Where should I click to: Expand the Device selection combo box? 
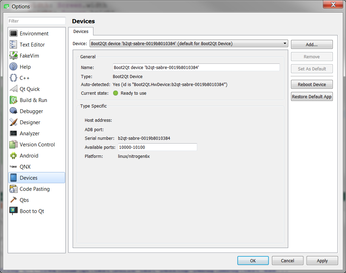189,43
